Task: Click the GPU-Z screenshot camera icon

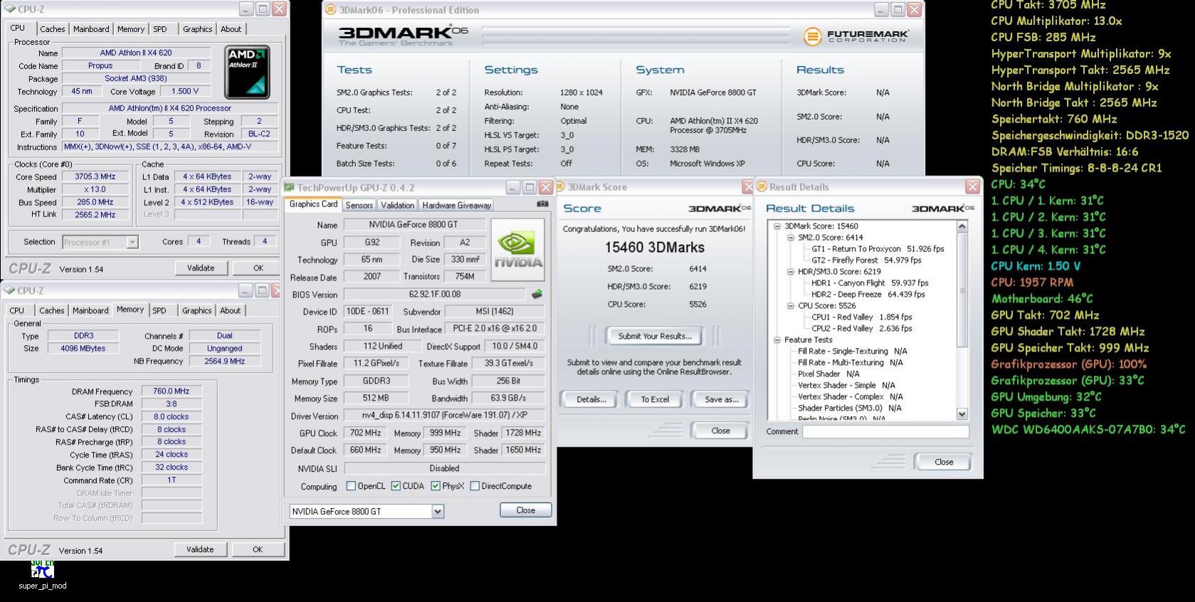Action: pos(542,204)
